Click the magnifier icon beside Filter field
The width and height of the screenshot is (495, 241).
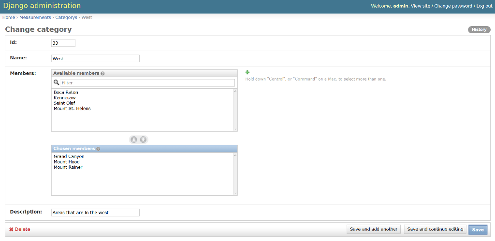[56, 82]
